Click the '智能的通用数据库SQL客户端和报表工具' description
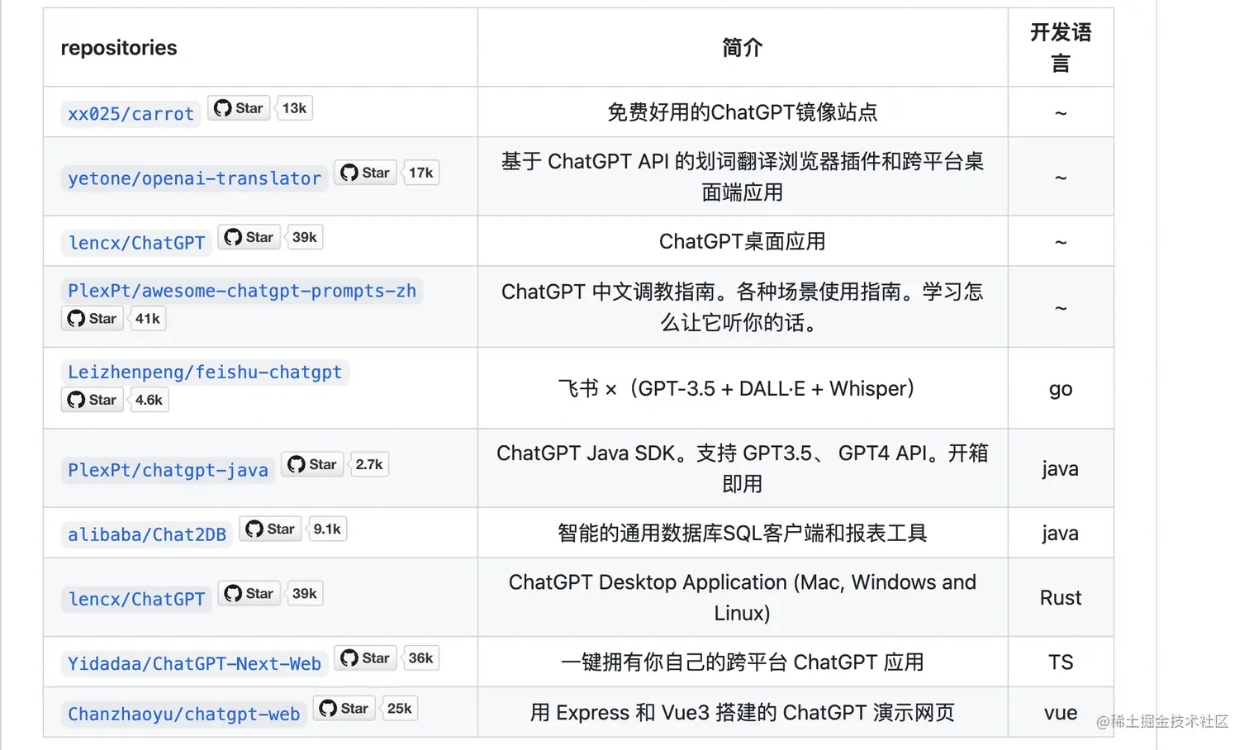The width and height of the screenshot is (1249, 750). [x=742, y=533]
